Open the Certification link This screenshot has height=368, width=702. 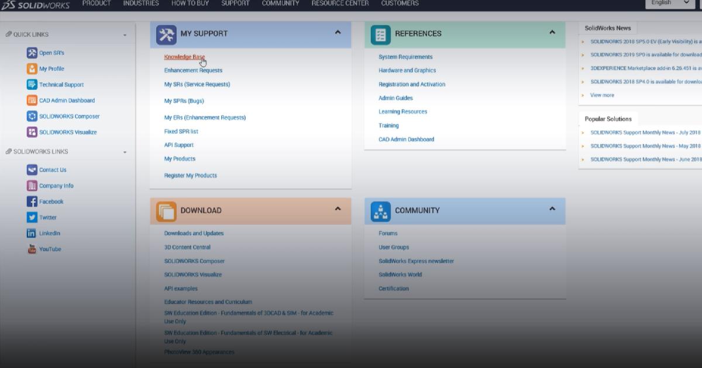394,289
